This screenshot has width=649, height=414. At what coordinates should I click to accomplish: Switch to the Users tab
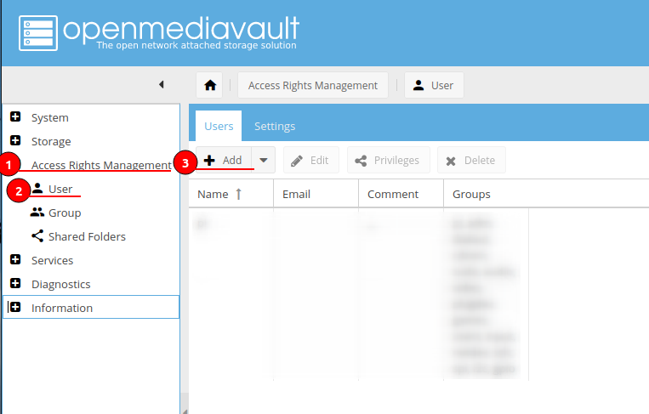pyautogui.click(x=219, y=126)
